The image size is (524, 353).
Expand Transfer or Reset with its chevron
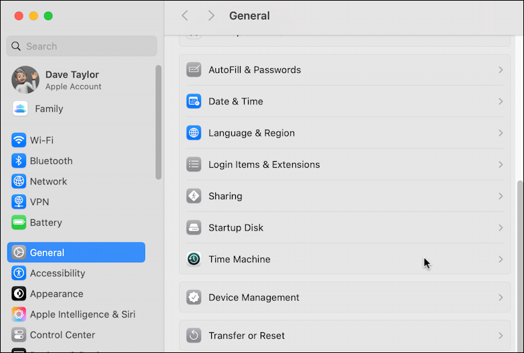(501, 336)
